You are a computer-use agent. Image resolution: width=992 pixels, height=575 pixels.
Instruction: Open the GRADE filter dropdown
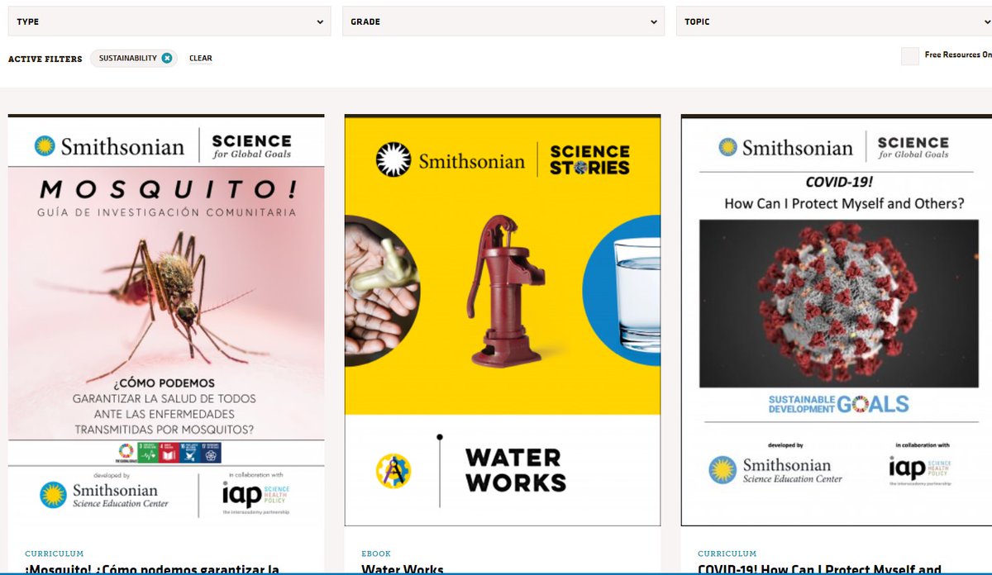[x=503, y=21]
